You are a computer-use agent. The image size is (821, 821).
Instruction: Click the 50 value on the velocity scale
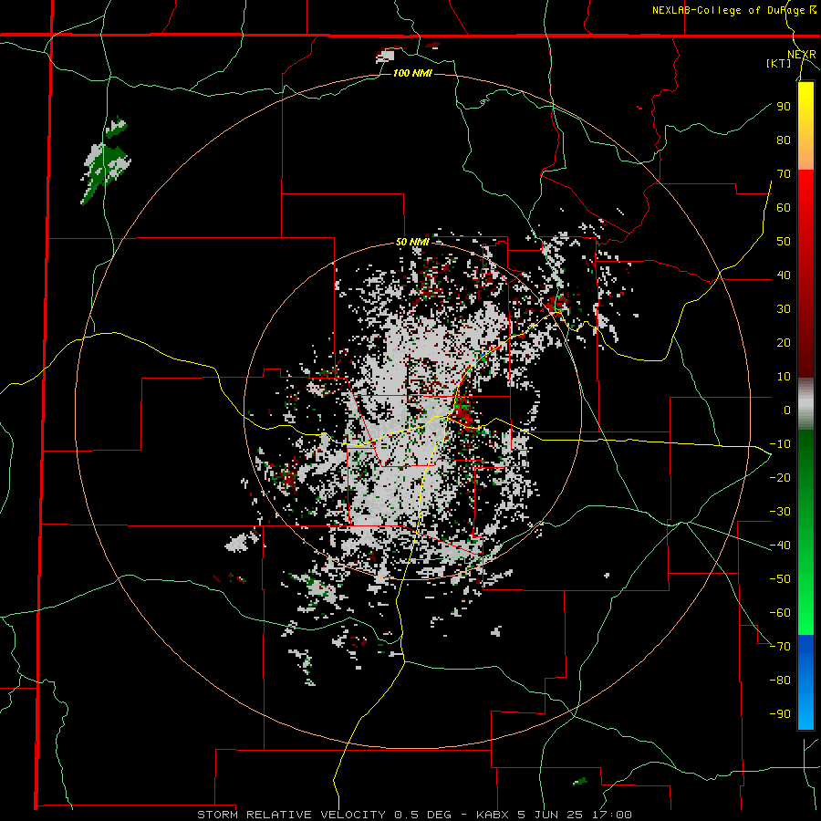tap(784, 242)
